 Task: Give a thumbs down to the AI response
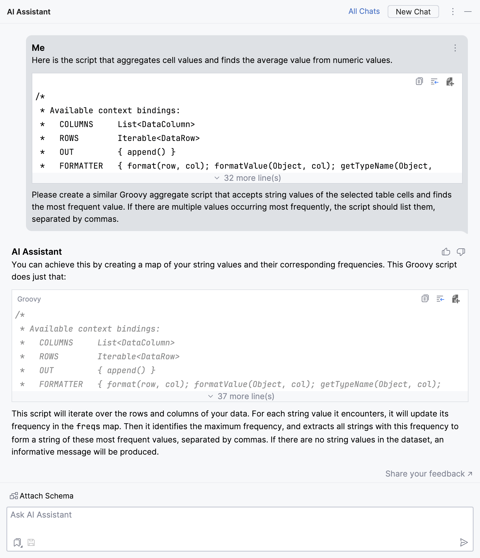click(460, 252)
